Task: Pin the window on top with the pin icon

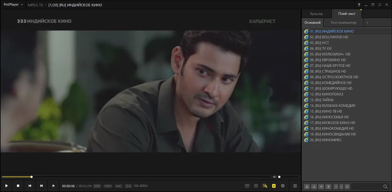Action: tap(359, 5)
